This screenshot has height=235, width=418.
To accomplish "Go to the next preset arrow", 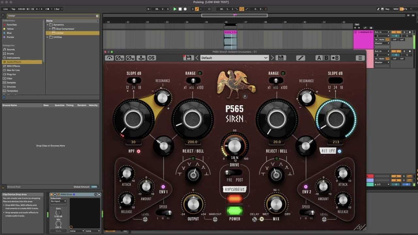I will click(x=272, y=58).
